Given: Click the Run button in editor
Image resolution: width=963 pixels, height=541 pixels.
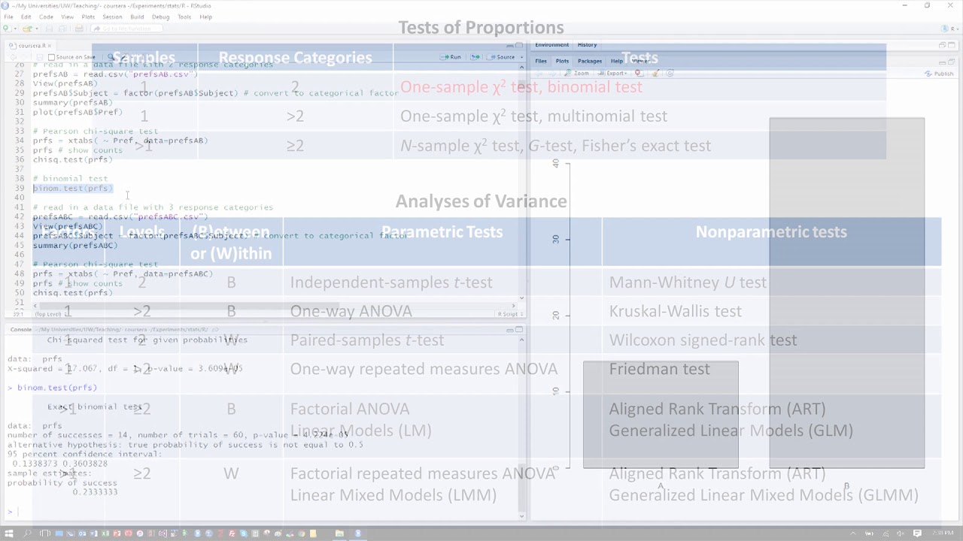Looking at the screenshot, I should click(x=451, y=57).
